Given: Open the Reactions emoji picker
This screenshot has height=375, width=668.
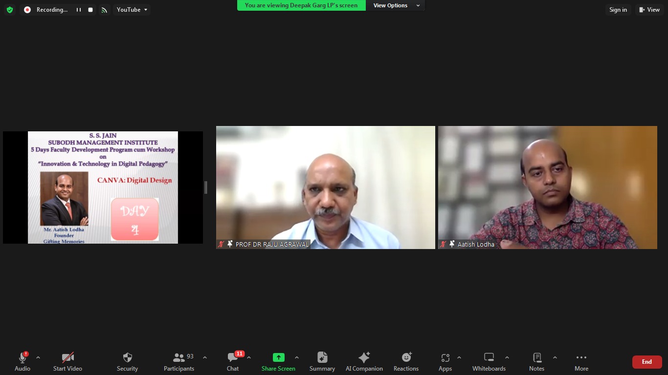Looking at the screenshot, I should point(406,361).
